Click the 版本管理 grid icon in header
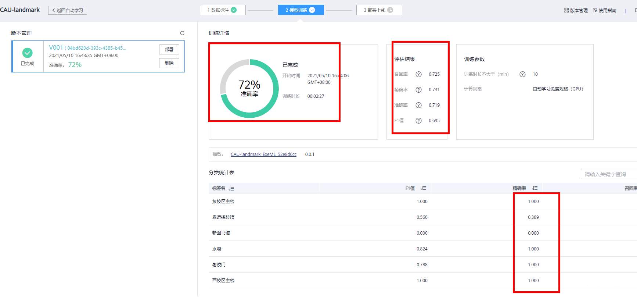637x299 pixels. (x=566, y=10)
